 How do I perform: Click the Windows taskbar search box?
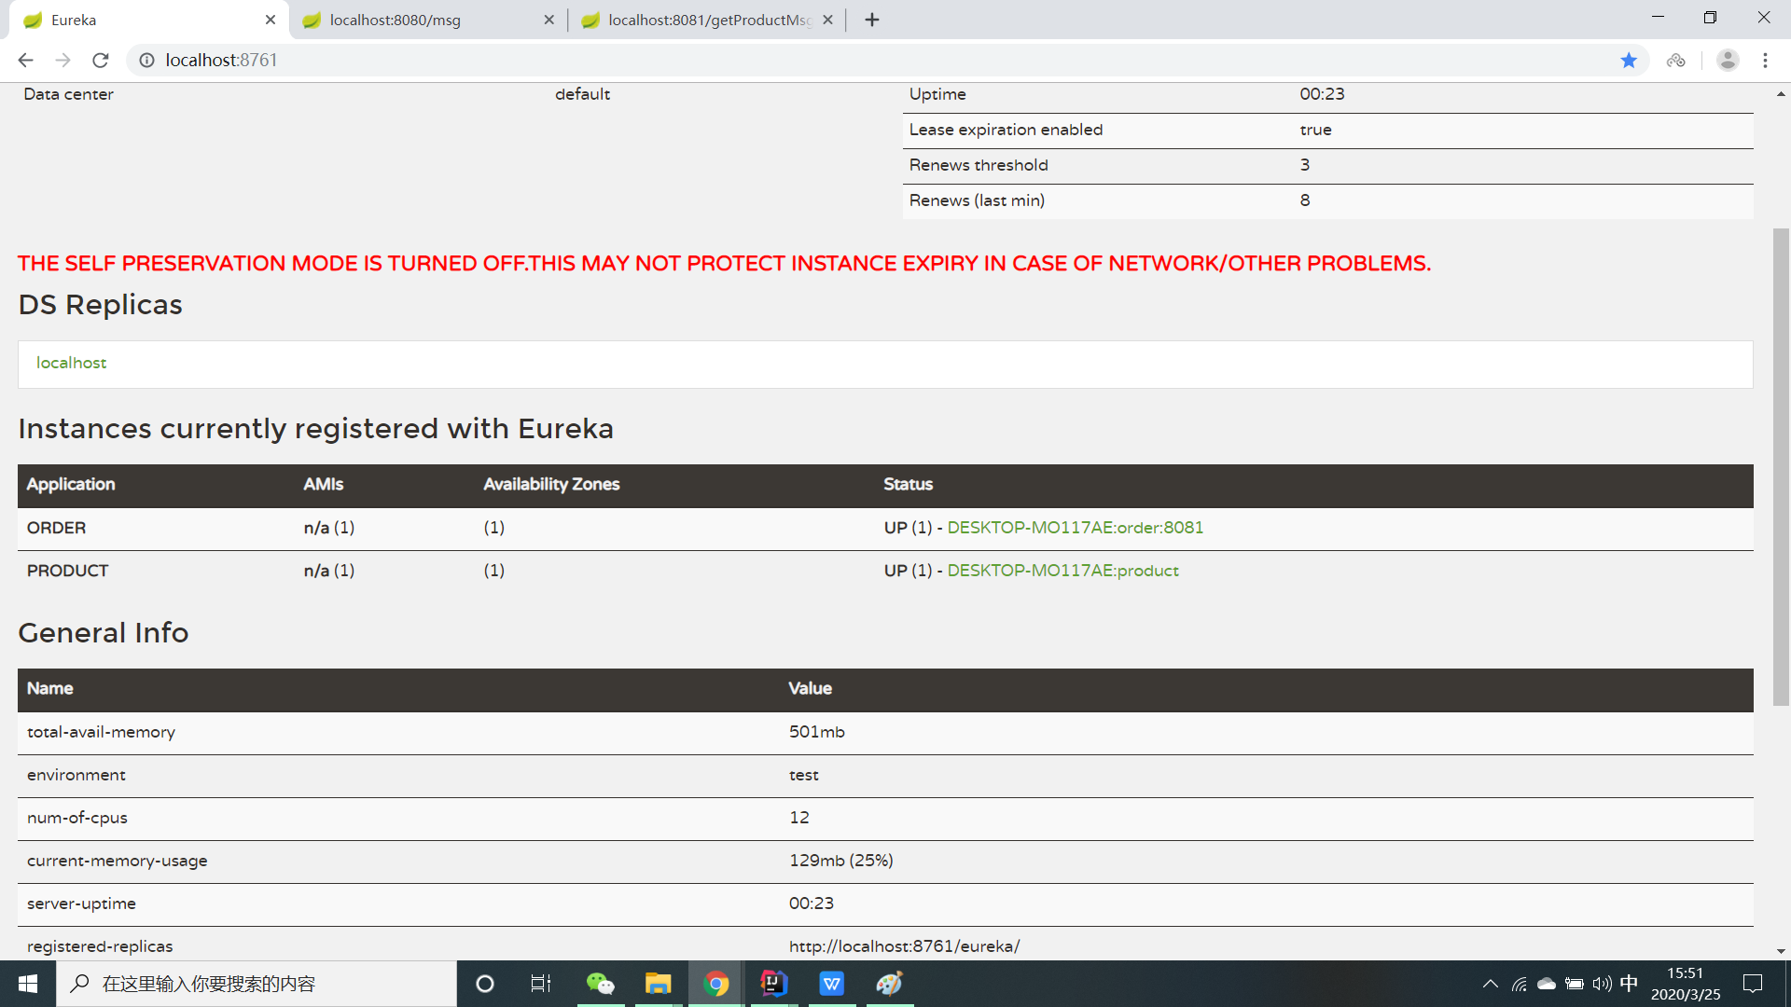click(x=257, y=984)
